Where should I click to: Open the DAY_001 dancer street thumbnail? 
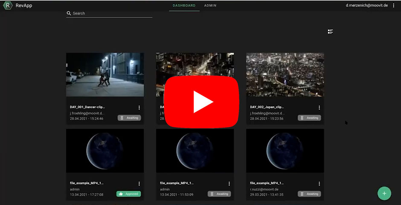point(105,74)
